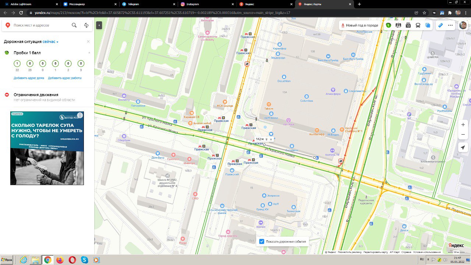Image resolution: width=471 pixels, height=265 pixels.
Task: Click 'Справка' footer link
Action: [x=406, y=252]
